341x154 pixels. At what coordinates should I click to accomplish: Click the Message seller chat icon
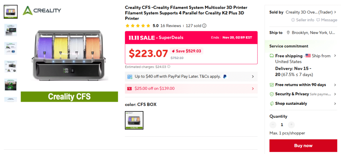[x=318, y=20]
